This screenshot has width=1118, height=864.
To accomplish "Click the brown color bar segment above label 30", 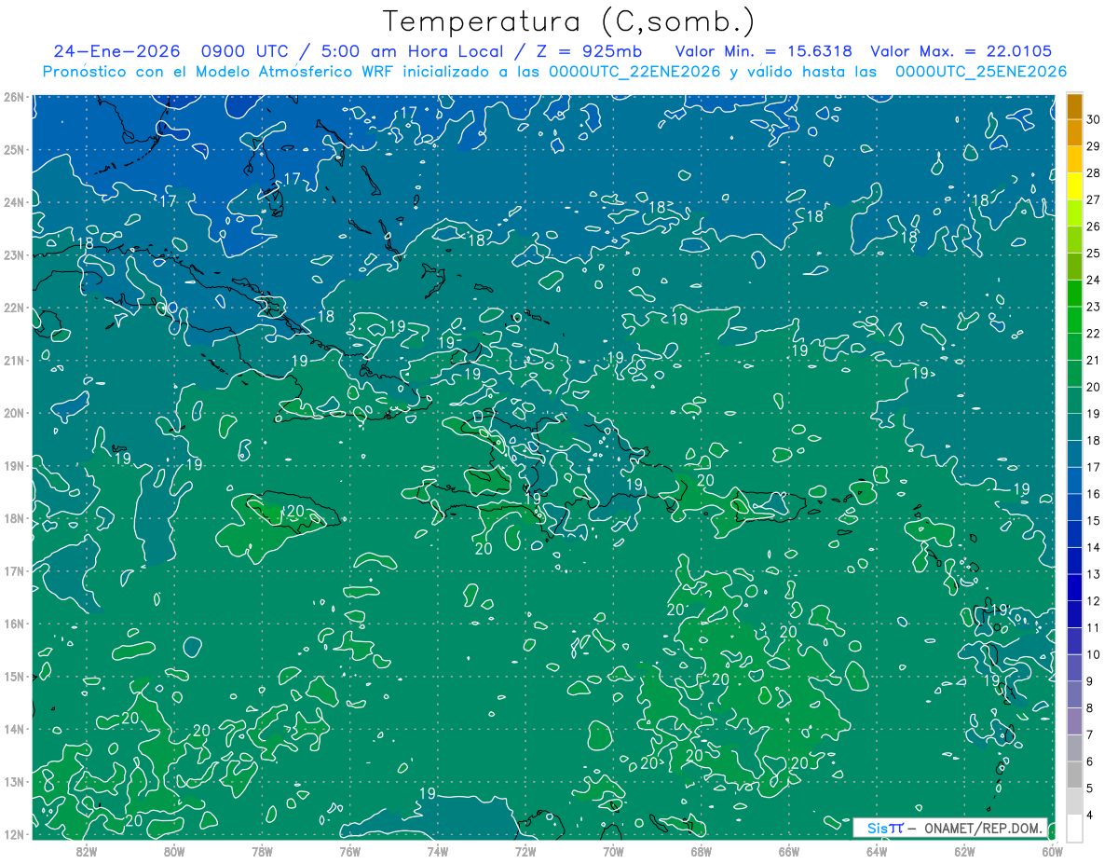I will pos(1074,106).
